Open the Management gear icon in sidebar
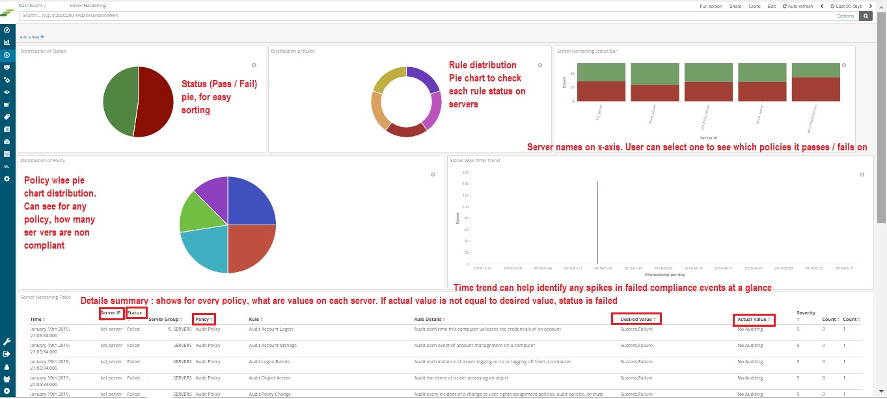This screenshot has height=399, width=887. (x=7, y=178)
